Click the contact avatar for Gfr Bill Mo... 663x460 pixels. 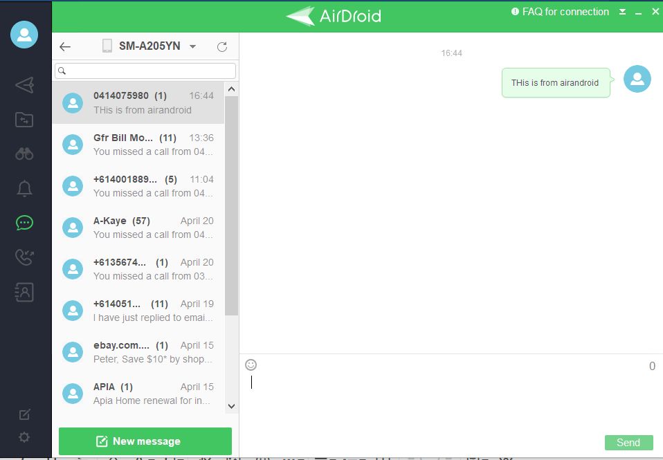pos(73,145)
